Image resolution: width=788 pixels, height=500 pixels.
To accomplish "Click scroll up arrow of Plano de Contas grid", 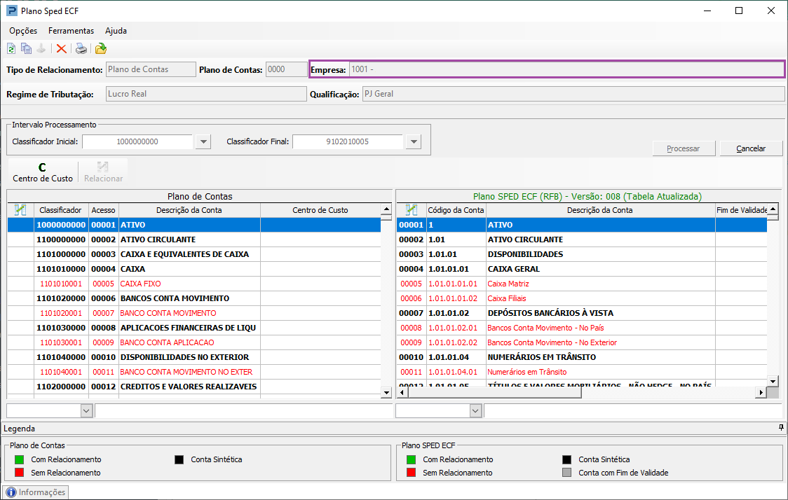I will (386, 209).
